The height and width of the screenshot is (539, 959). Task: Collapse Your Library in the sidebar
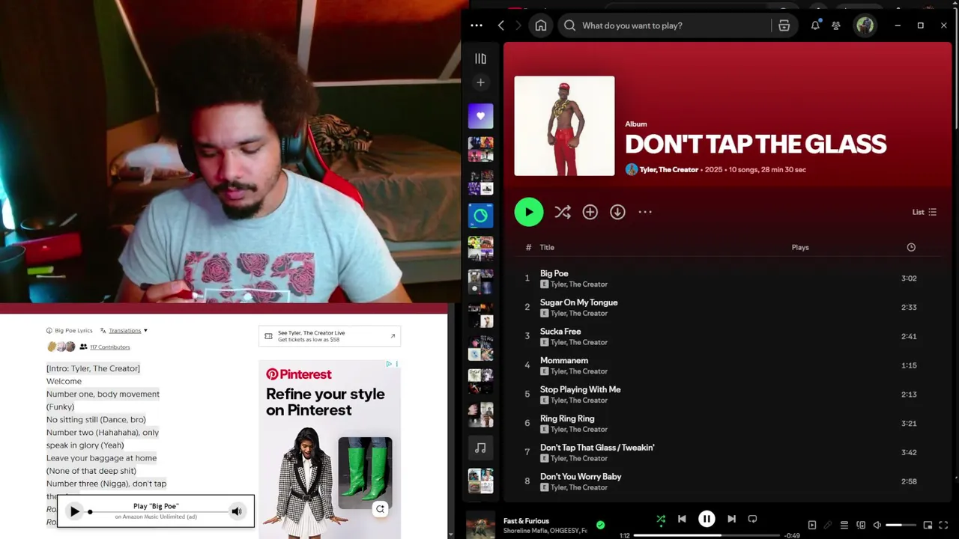[480, 58]
